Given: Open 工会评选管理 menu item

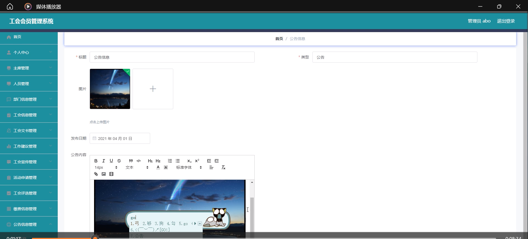Looking at the screenshot, I should (x=29, y=193).
